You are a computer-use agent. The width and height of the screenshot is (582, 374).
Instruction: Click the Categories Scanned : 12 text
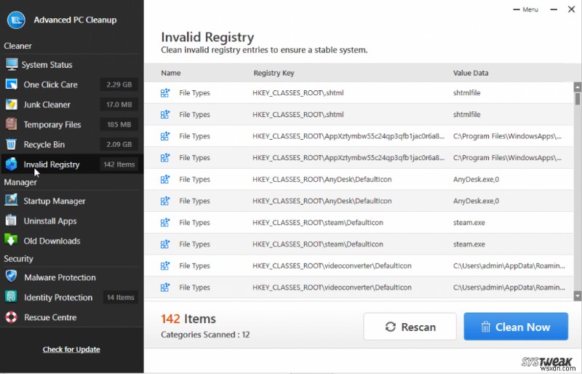pos(205,335)
